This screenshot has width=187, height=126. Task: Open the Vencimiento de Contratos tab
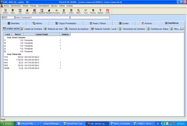click(x=132, y=29)
